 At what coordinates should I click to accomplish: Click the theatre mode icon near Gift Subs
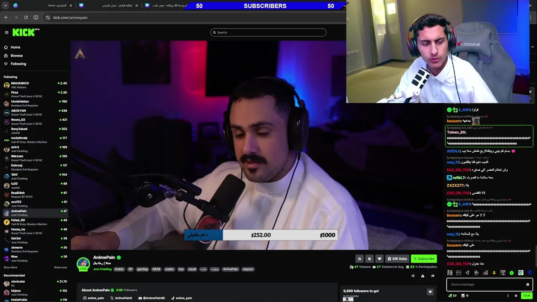click(359, 259)
